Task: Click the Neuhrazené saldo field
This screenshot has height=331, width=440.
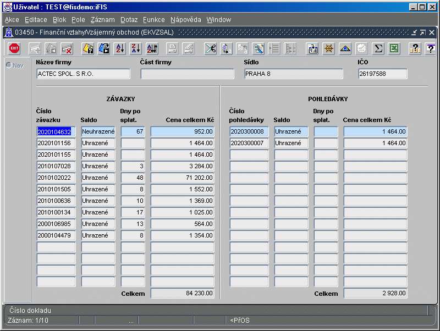Action: point(98,131)
